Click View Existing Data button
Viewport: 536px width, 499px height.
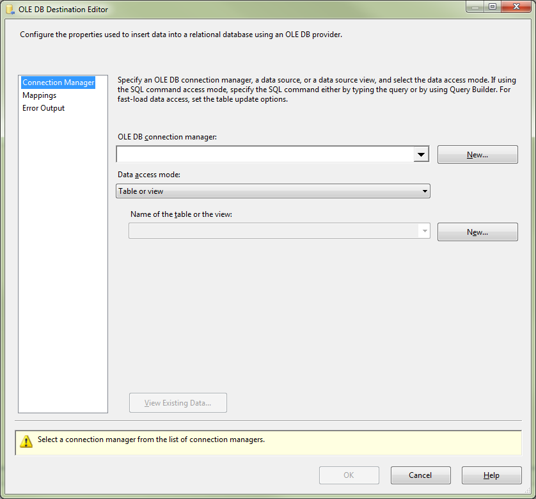click(178, 402)
